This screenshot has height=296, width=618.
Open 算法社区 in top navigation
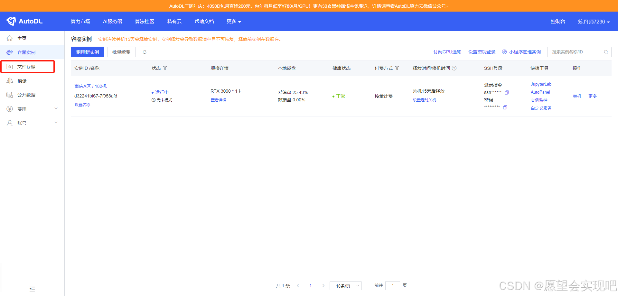click(145, 22)
